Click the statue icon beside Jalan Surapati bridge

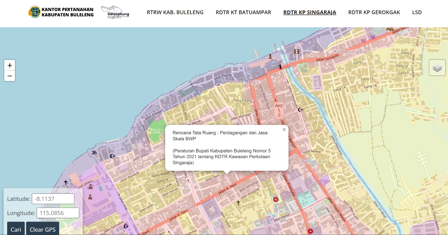tap(280, 66)
